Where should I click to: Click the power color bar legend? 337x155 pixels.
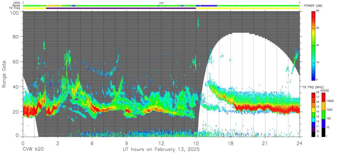click(x=313, y=45)
